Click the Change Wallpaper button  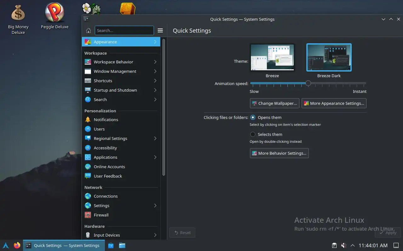coord(275,103)
